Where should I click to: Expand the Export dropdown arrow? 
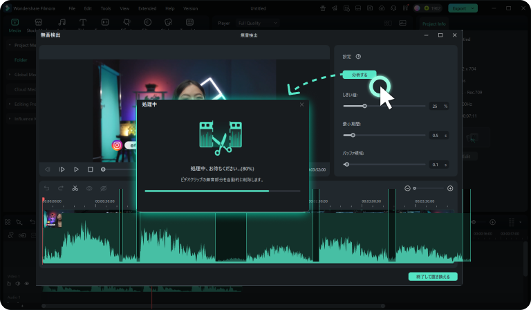[473, 8]
